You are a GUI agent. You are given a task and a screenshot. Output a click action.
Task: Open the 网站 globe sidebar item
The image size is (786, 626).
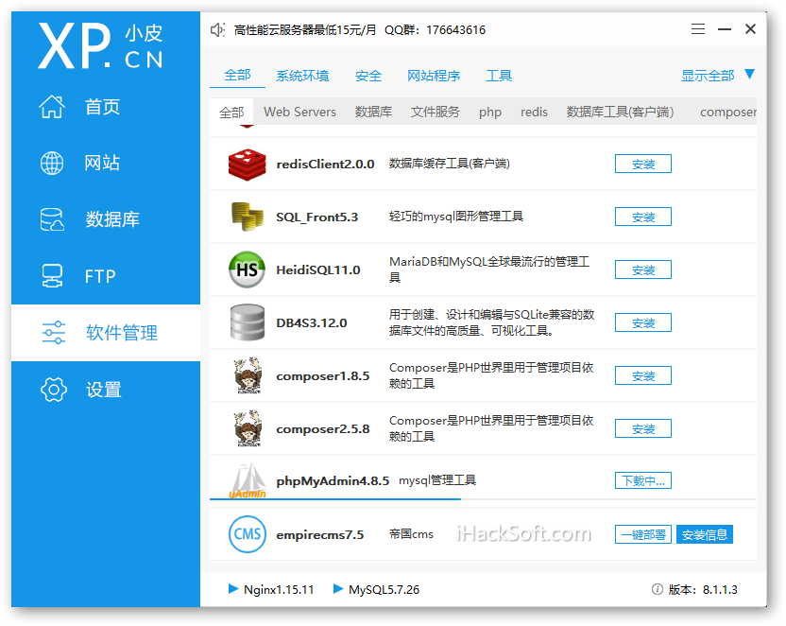click(x=106, y=163)
